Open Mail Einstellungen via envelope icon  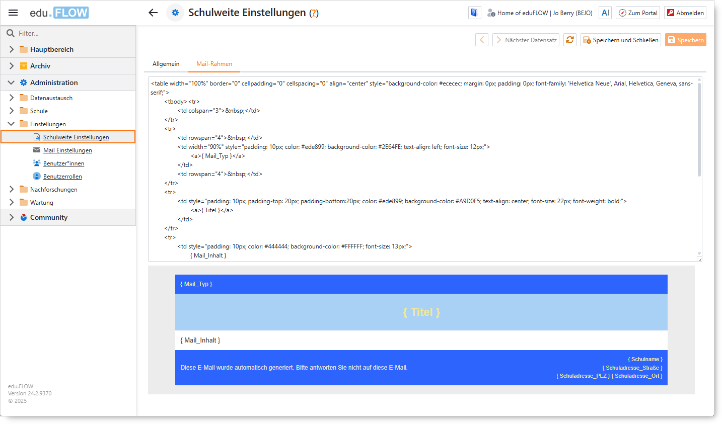pos(37,150)
